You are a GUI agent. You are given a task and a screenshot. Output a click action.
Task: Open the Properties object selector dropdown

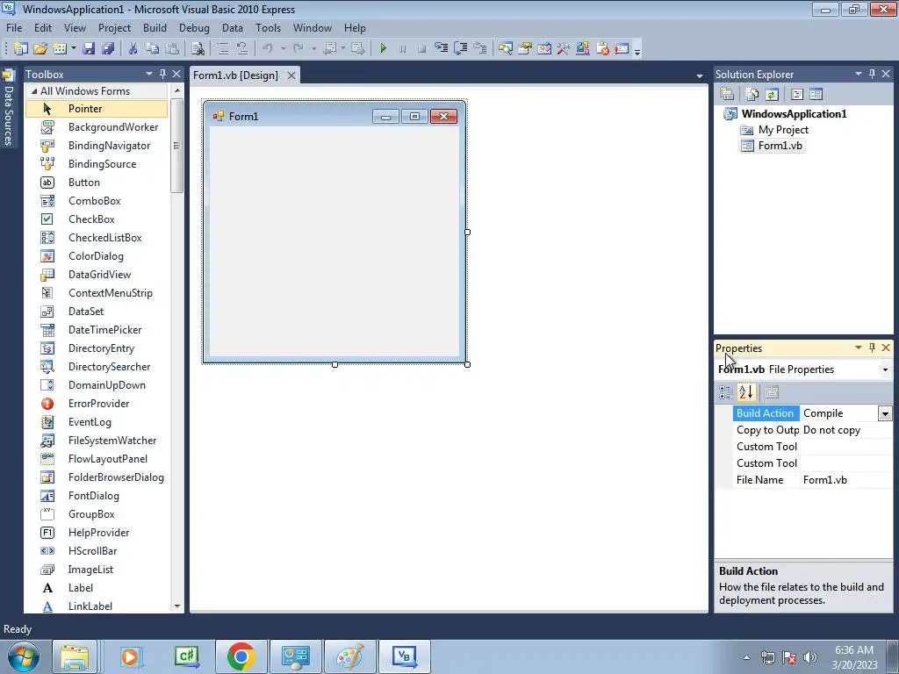click(x=885, y=369)
